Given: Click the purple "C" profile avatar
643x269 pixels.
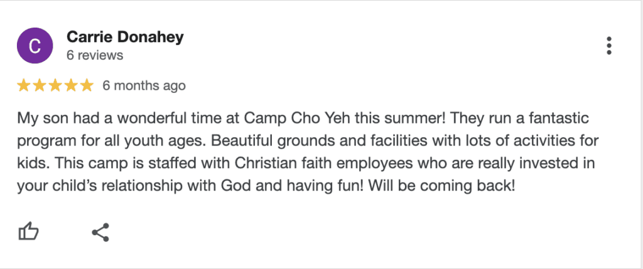Looking at the screenshot, I should [x=35, y=46].
